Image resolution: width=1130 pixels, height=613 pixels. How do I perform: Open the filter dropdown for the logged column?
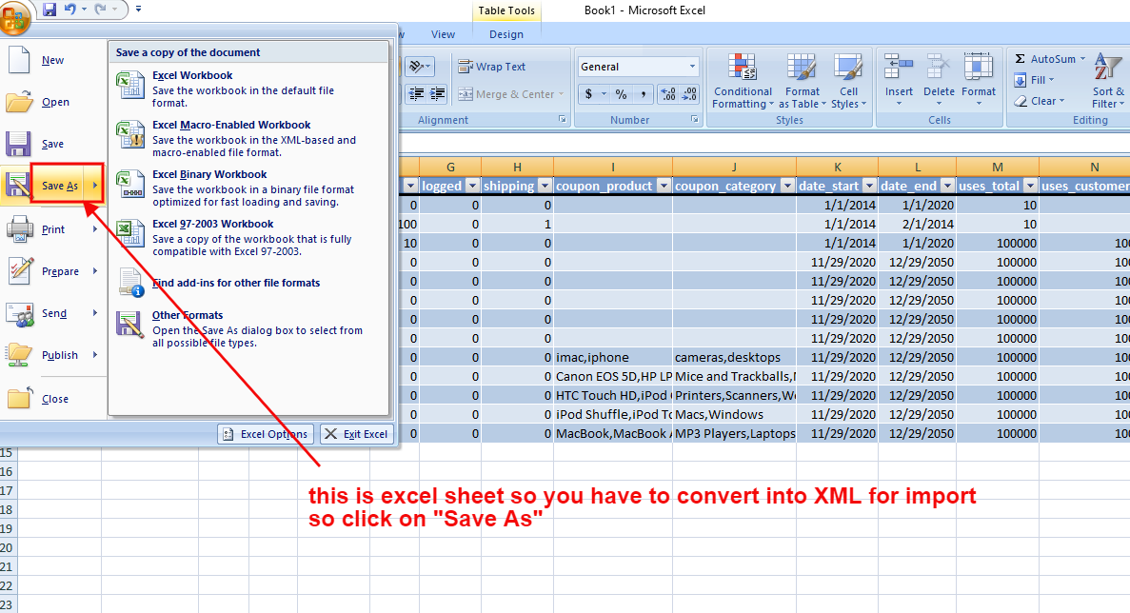click(x=473, y=186)
